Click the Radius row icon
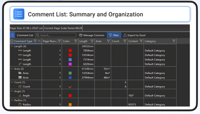This screenshot has height=114, width=200. tap(20, 104)
